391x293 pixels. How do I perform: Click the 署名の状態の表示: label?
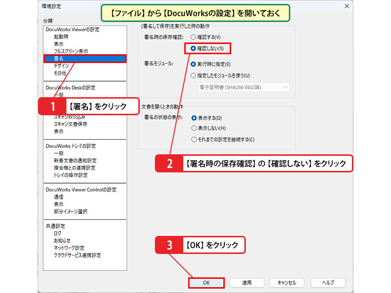click(x=164, y=117)
